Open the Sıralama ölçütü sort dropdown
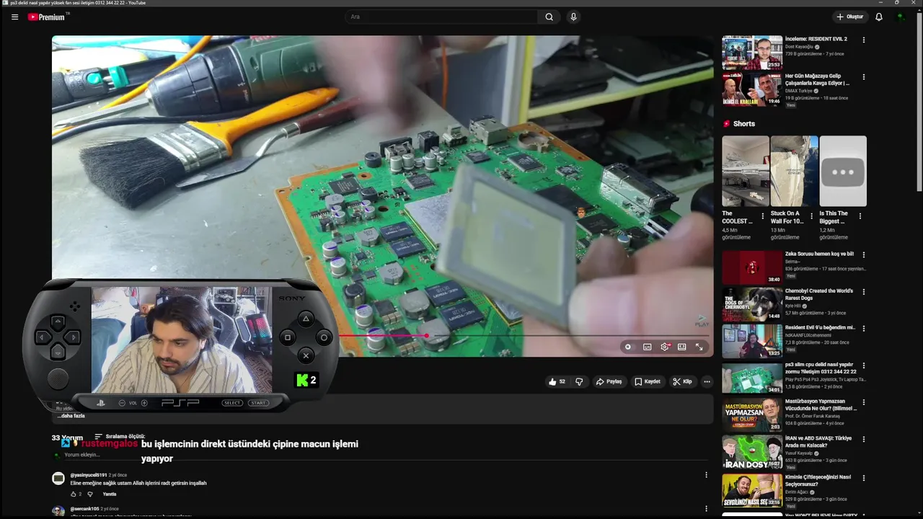The height and width of the screenshot is (519, 923). tap(120, 437)
